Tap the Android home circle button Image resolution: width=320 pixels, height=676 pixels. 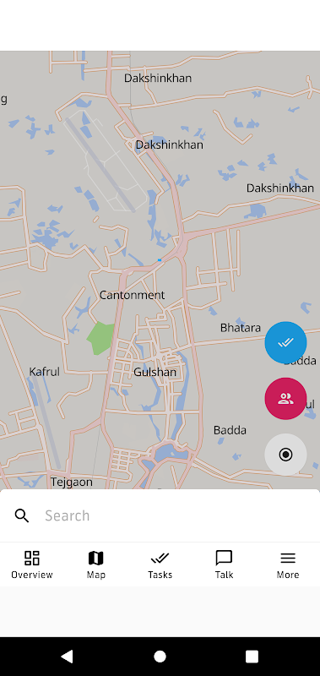point(160,657)
